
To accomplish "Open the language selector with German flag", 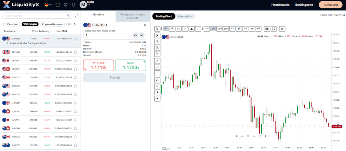I will [48, 5].
